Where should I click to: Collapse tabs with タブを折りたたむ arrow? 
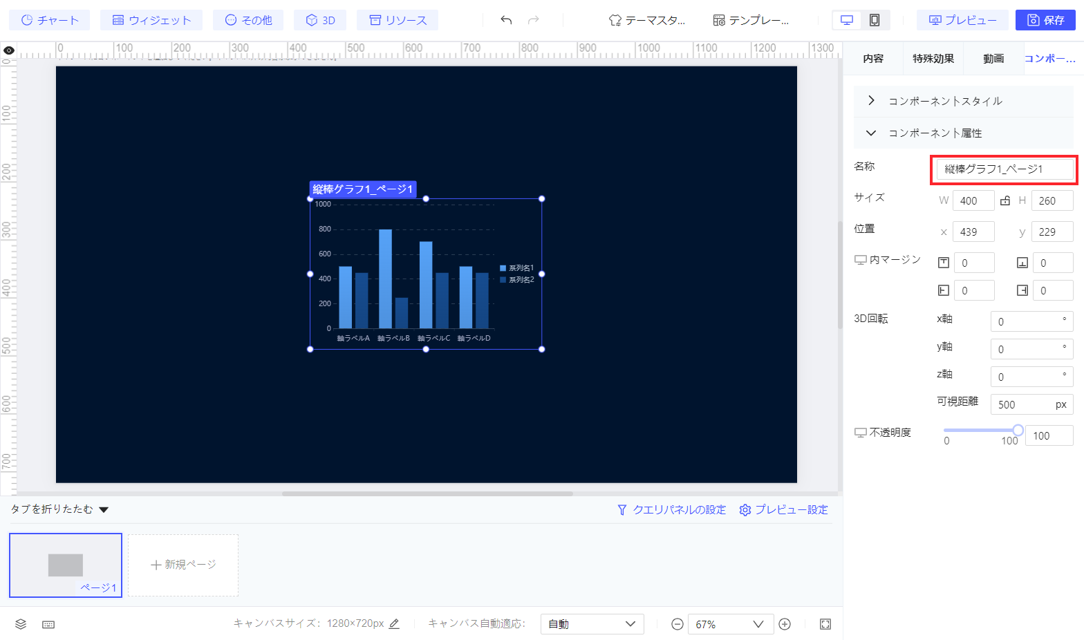(x=104, y=510)
